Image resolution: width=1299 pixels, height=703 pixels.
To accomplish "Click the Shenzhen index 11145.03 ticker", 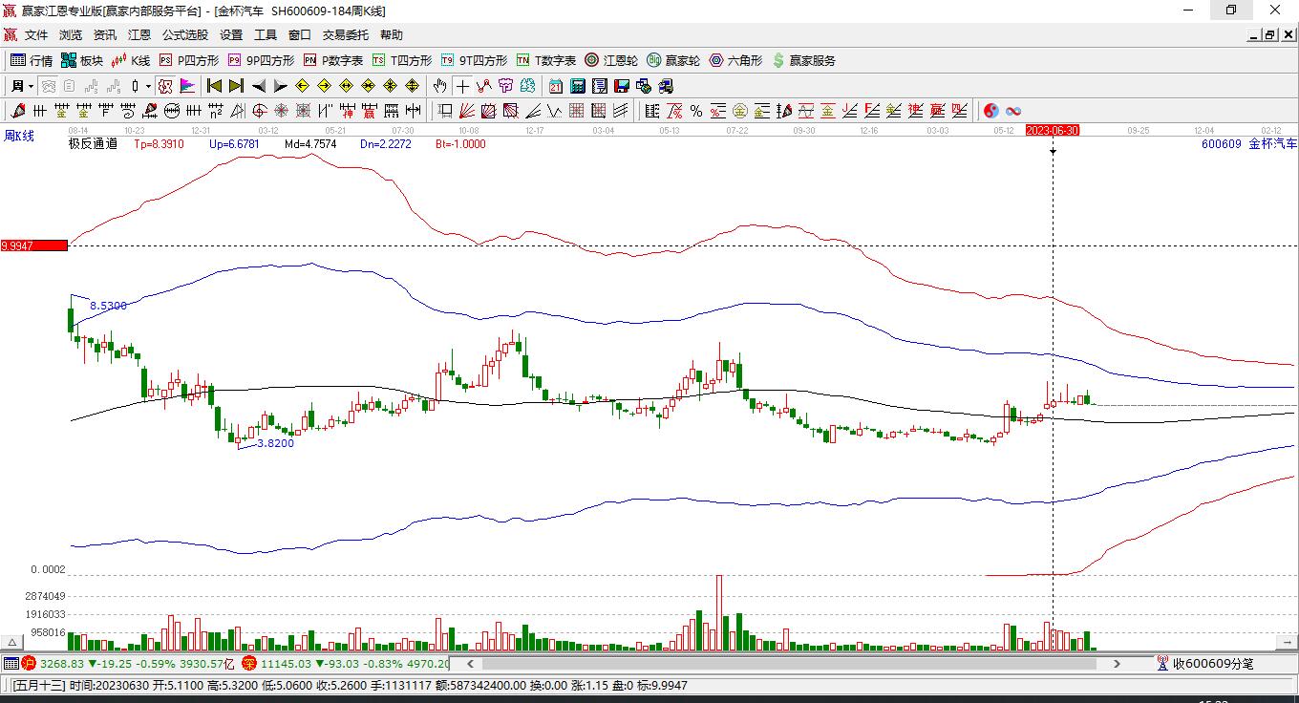I will [286, 663].
